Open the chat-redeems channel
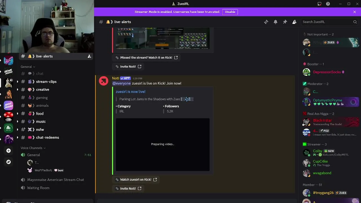Screen dimensions: 361x203 (56, 137)
